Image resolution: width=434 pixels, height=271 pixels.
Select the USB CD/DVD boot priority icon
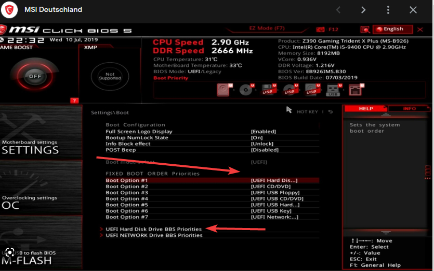tap(291, 90)
